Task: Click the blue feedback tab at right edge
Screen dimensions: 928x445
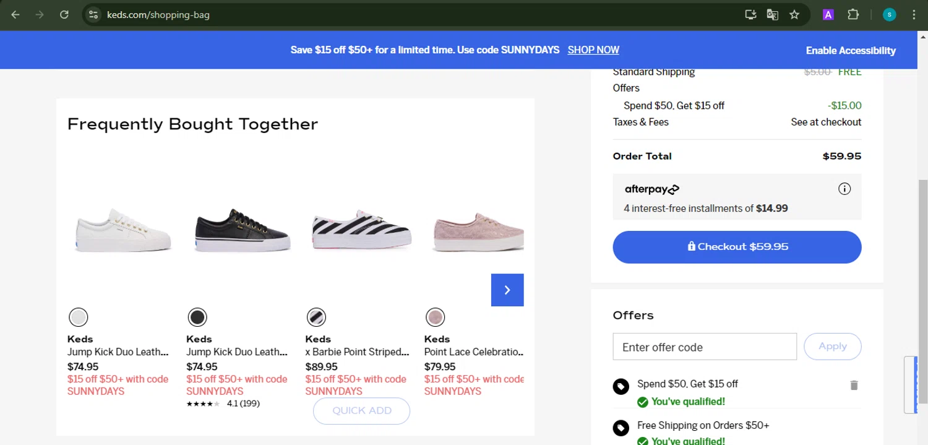Action: point(910,384)
